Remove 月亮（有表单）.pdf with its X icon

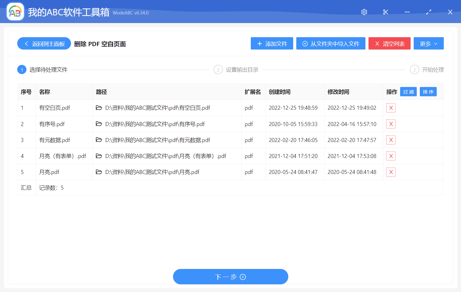click(391, 156)
